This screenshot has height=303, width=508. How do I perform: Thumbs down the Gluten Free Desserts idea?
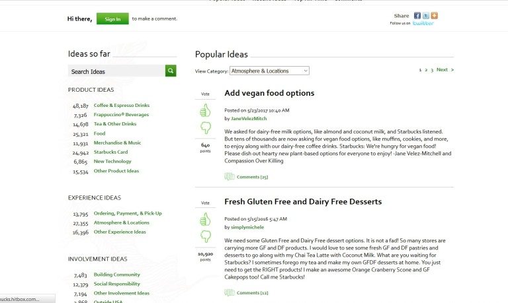click(206, 236)
